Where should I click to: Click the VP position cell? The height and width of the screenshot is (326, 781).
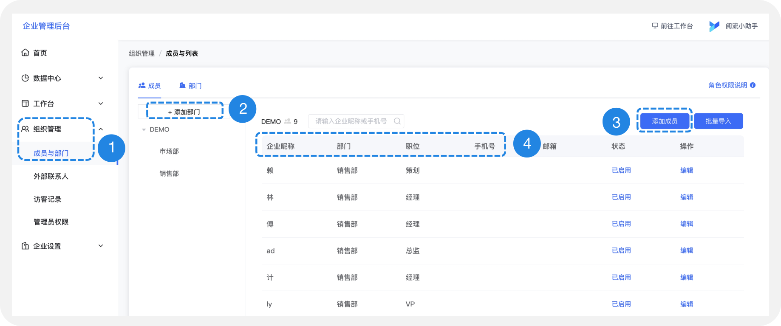[410, 304]
